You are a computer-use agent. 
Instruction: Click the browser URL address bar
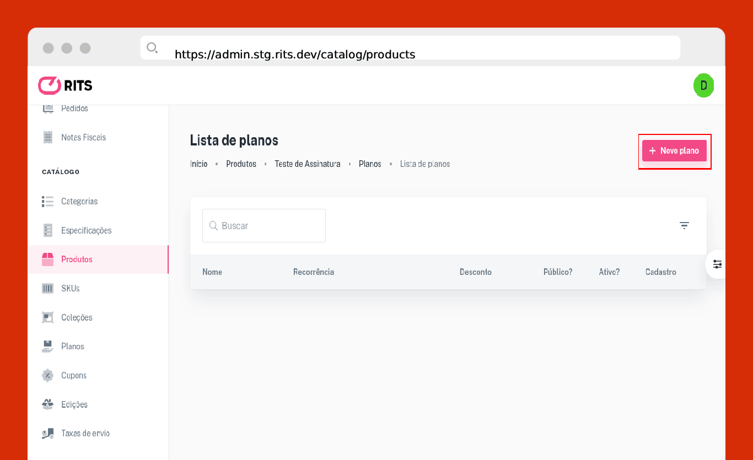[x=410, y=48]
